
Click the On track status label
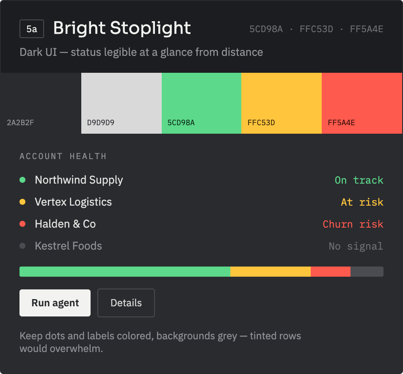coord(359,180)
